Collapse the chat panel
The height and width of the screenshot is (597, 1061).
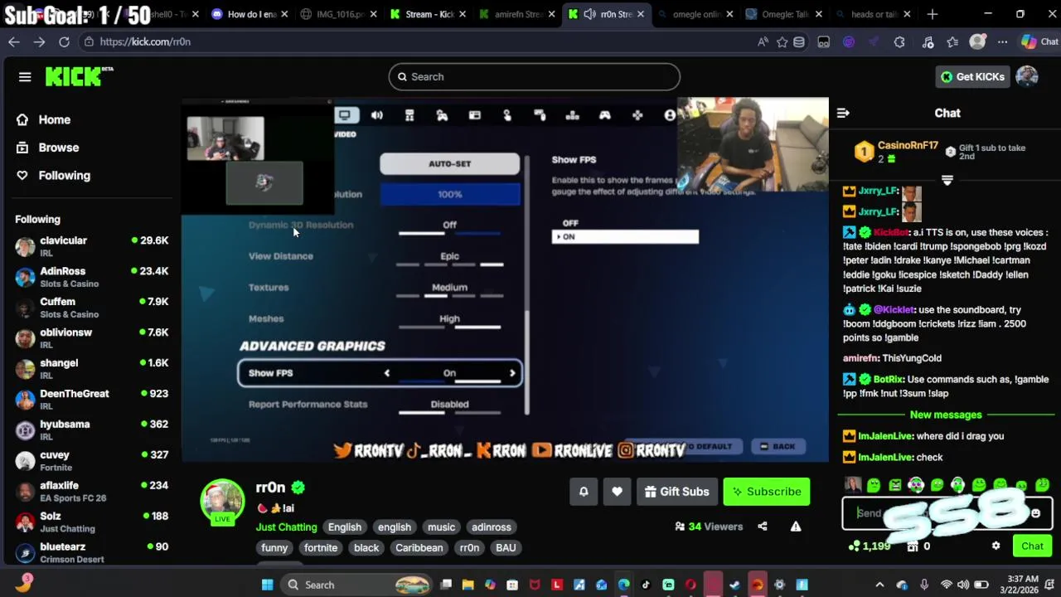843,113
